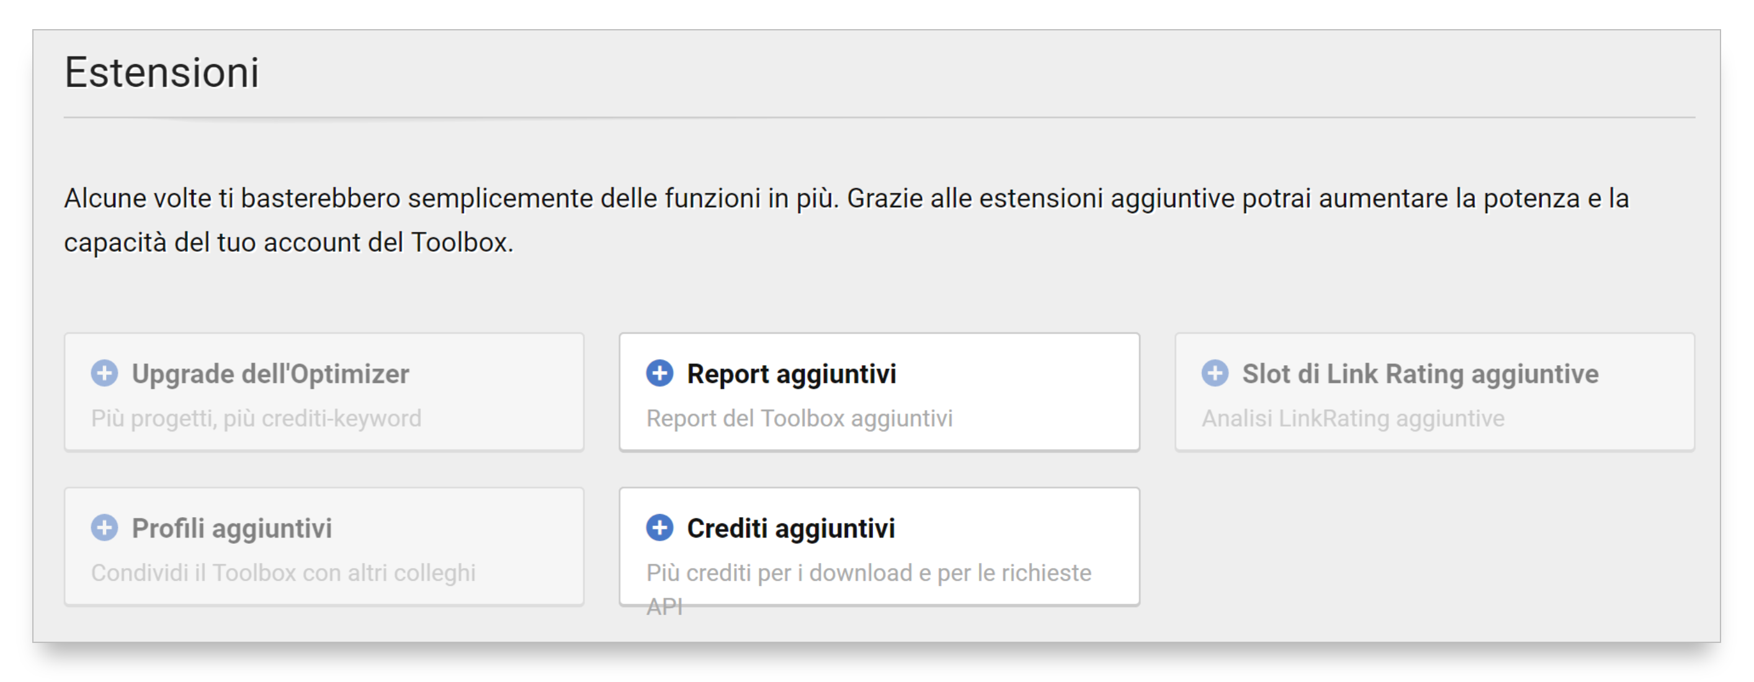
Task: Click the intro paragraph starting 'Alcune volte'
Action: point(846,199)
